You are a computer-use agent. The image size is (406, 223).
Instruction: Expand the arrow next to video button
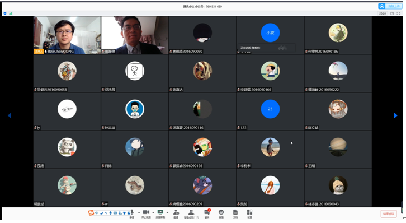(x=153, y=212)
